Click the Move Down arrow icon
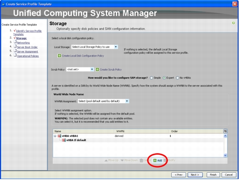The height and width of the screenshot is (180, 239). [122, 160]
